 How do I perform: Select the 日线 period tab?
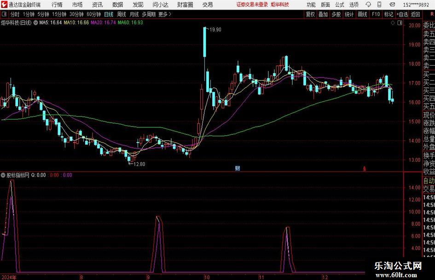pyautogui.click(x=109, y=14)
